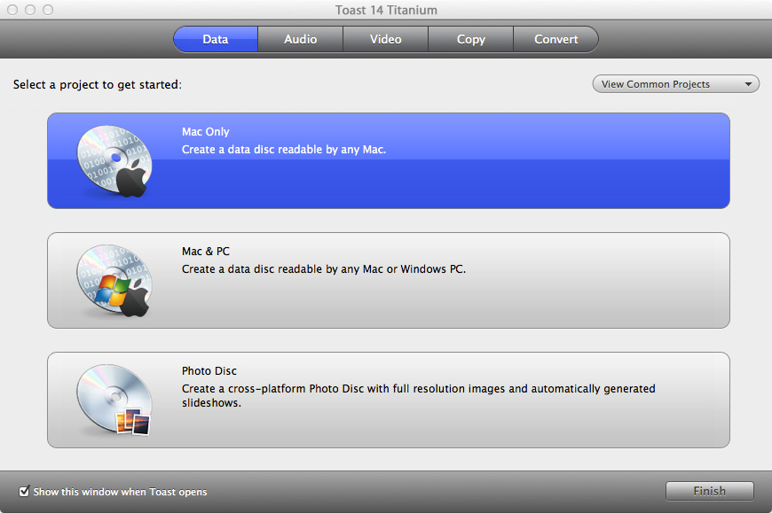This screenshot has height=513, width=772.
Task: Open the Audio tab
Action: [x=300, y=39]
